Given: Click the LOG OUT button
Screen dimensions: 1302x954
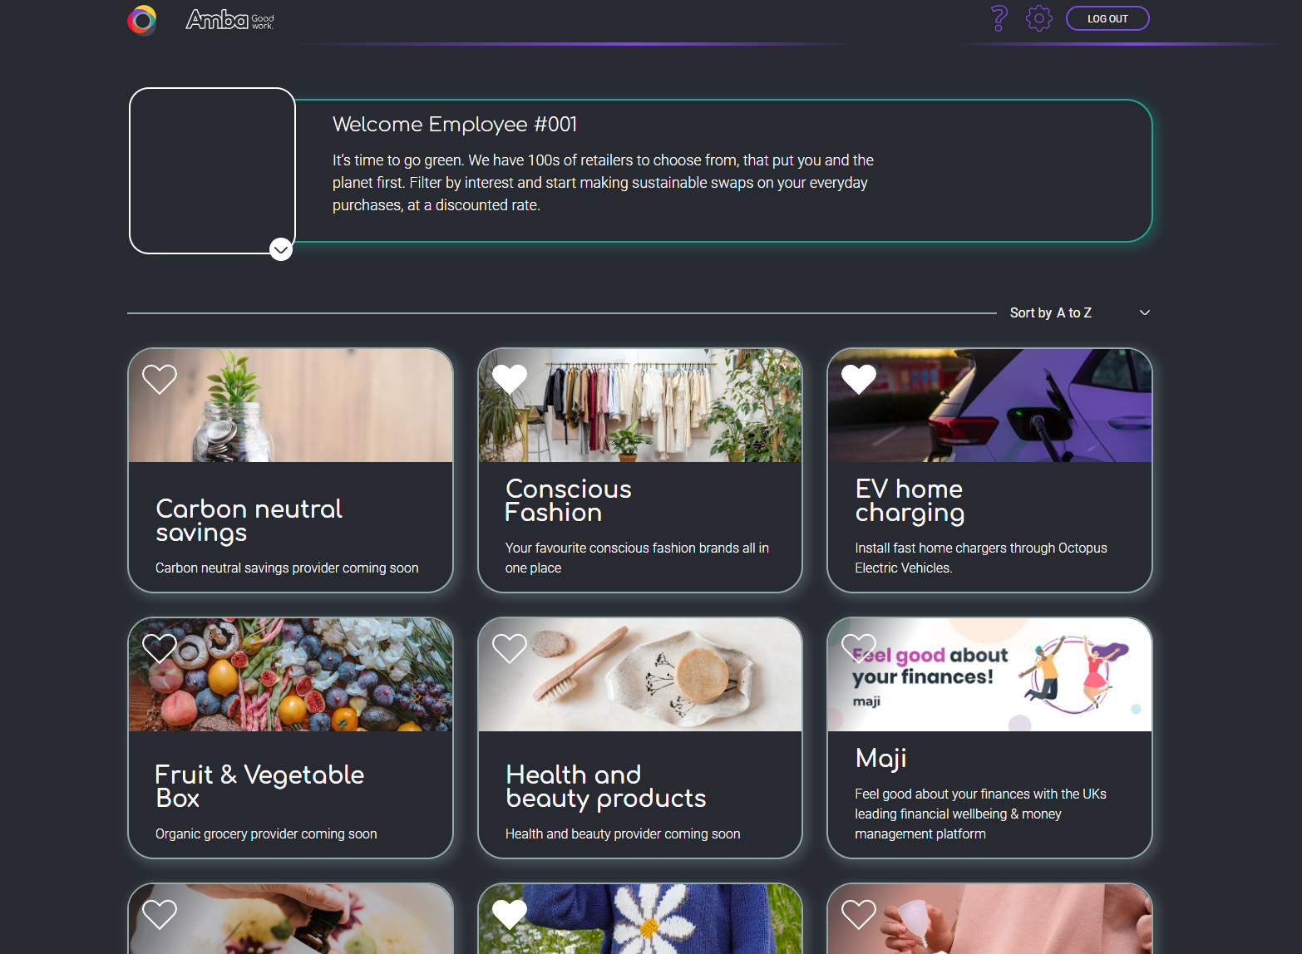Looking at the screenshot, I should [1107, 18].
